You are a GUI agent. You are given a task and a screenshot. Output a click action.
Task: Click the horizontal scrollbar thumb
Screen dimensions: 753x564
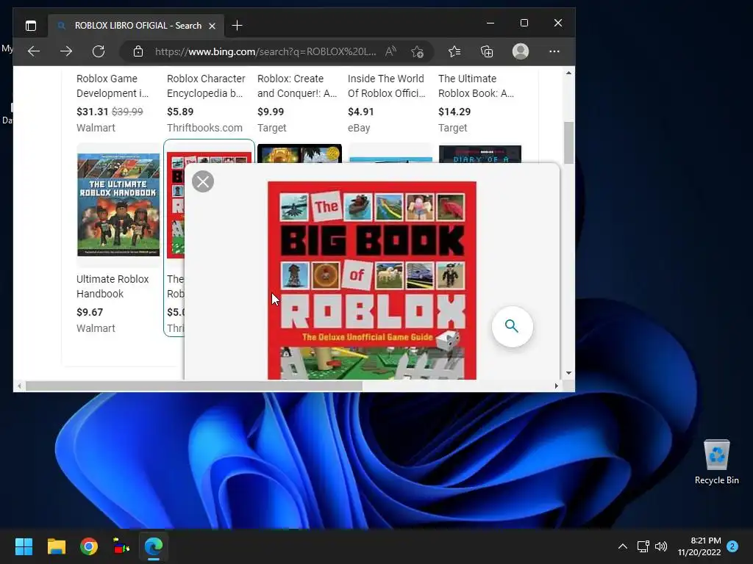(x=193, y=386)
